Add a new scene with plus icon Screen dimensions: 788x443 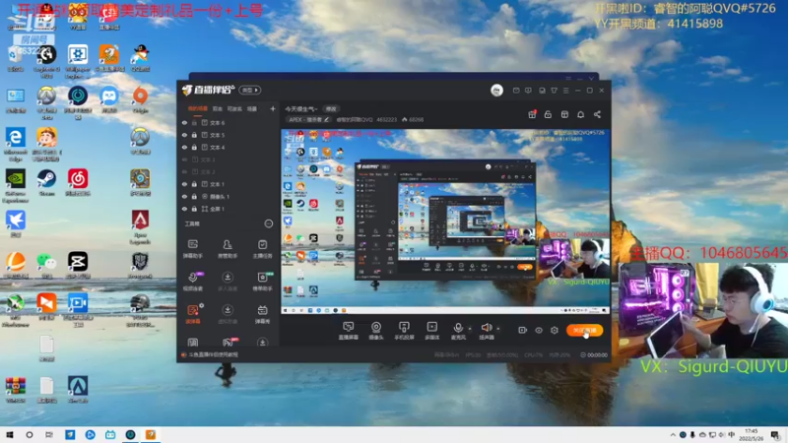[273, 108]
